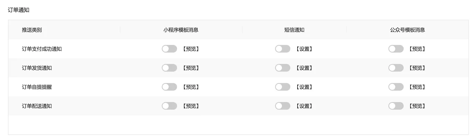Open 短信 【设置】 for 订单配送通知
This screenshot has height=139, width=475.
pos(304,106)
